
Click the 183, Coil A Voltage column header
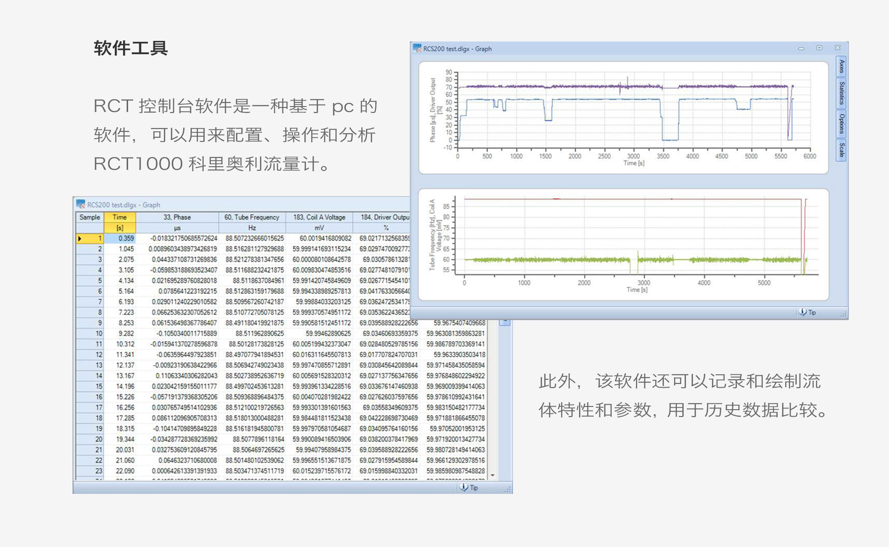pyautogui.click(x=319, y=217)
